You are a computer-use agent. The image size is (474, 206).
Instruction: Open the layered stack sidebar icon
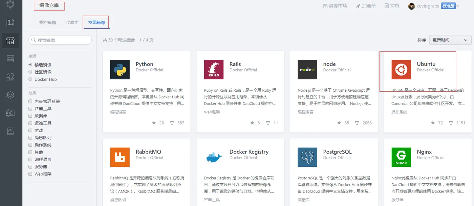click(x=10, y=95)
